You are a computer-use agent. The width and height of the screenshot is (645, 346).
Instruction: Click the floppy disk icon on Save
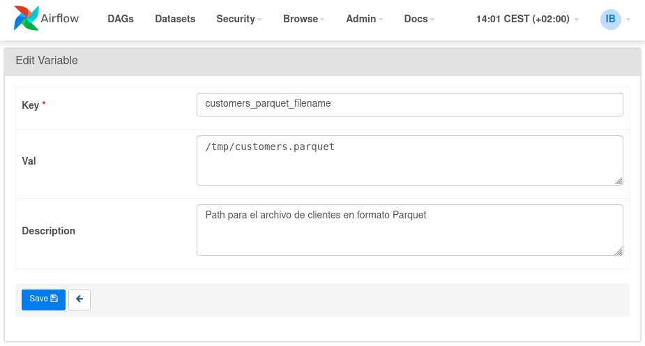coord(54,299)
